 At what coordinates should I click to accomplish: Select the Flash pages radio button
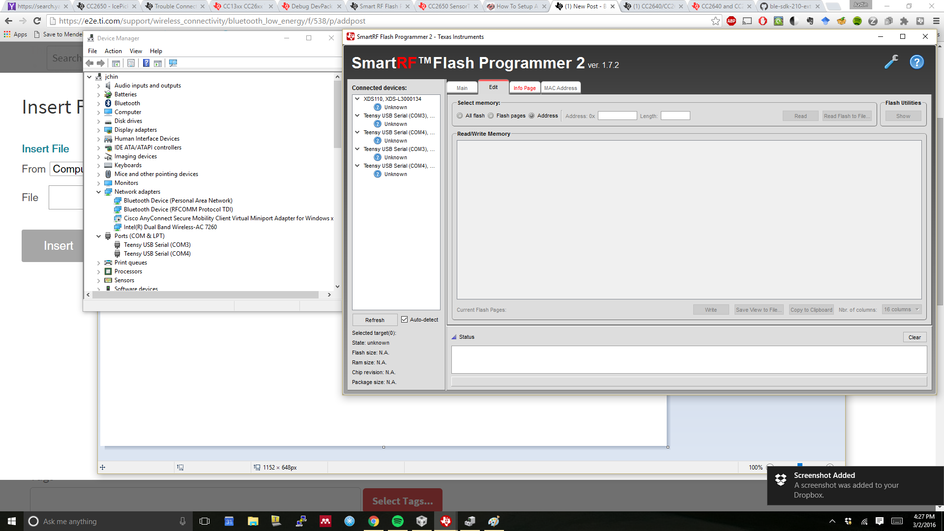[491, 116]
